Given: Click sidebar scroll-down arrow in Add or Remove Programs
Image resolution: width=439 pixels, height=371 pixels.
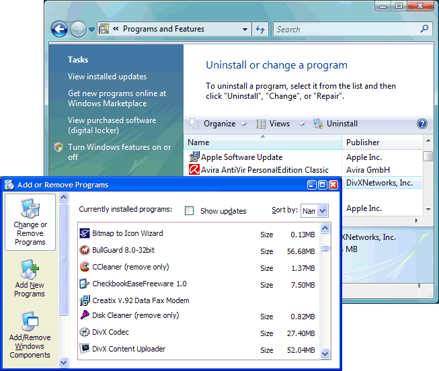Looking at the screenshot, I should coord(64,363).
